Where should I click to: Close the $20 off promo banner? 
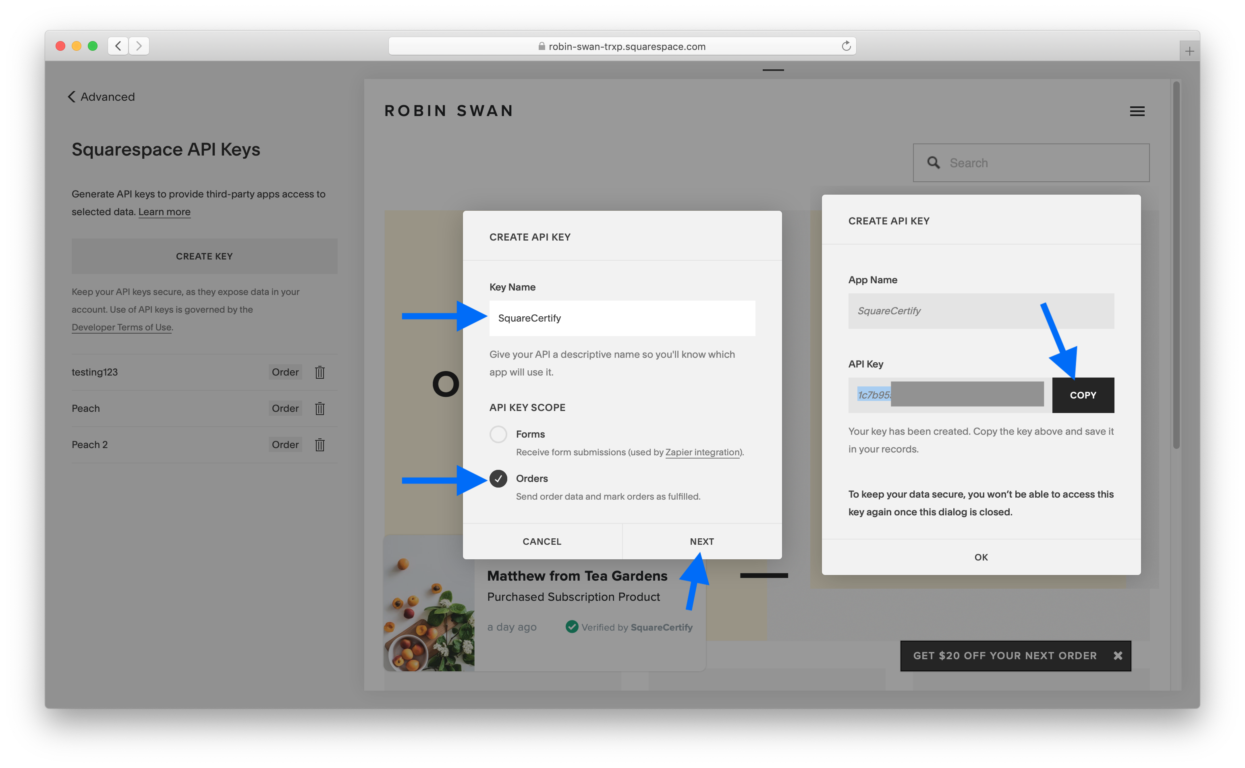(1118, 655)
